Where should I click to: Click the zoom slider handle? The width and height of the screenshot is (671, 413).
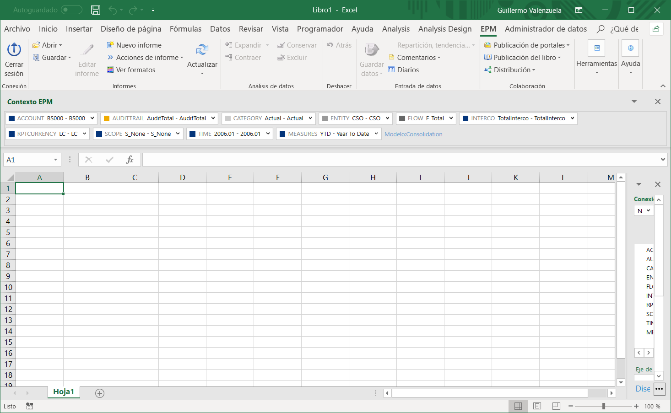[x=604, y=406]
